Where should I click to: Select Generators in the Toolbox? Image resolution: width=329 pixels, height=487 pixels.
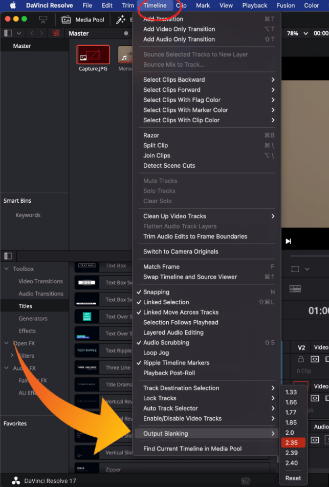click(33, 318)
